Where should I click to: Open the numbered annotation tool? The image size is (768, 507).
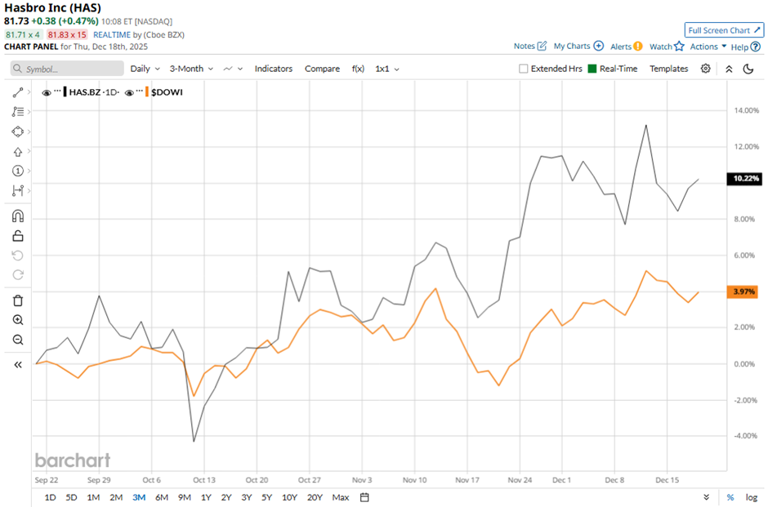coord(18,171)
